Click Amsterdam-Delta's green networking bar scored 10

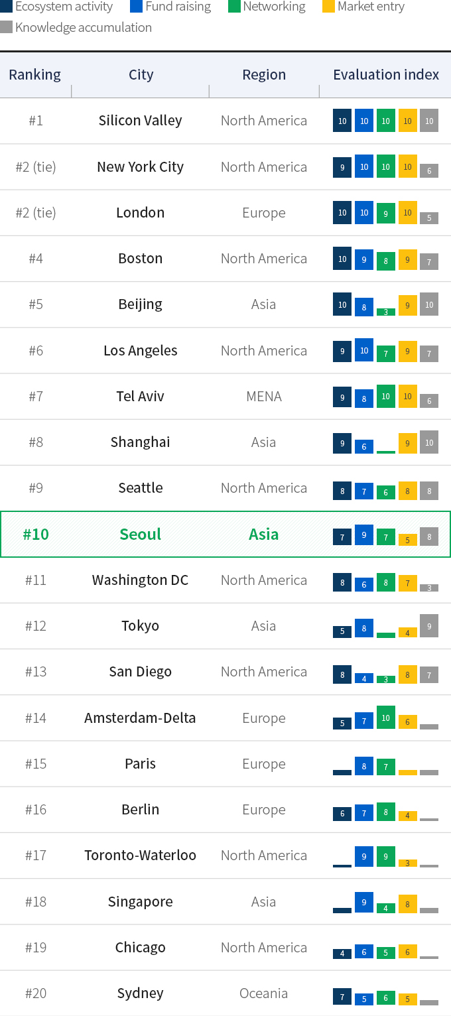385,718
